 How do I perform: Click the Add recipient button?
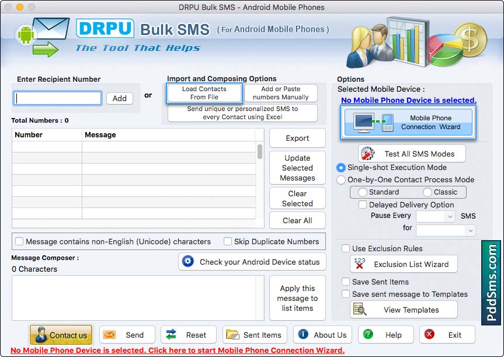[x=120, y=98]
